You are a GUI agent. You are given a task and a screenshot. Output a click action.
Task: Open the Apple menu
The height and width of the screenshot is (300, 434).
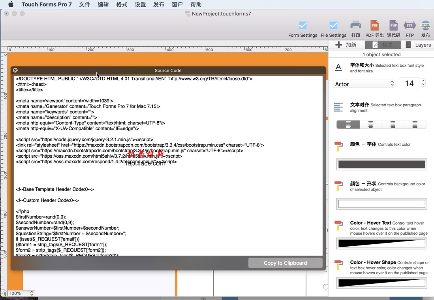[x=11, y=4]
